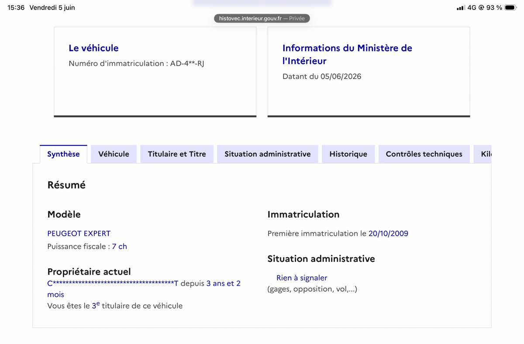The height and width of the screenshot is (344, 524).
Task: Open the partially visible Kilométrage tab
Action: [483, 154]
